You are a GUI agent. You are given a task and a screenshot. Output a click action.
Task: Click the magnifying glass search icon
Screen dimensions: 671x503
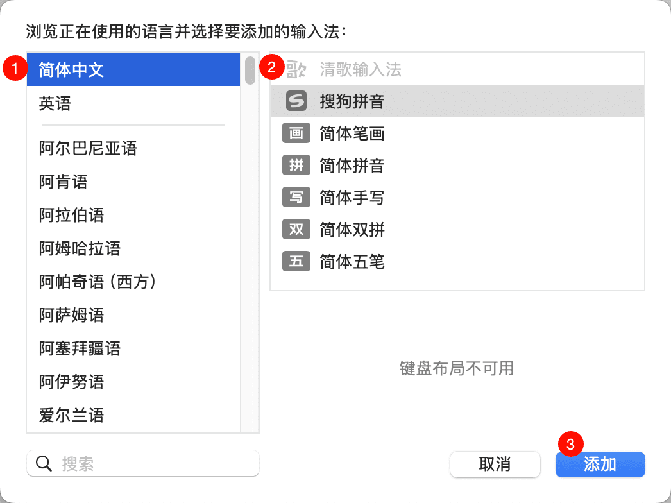tap(44, 464)
